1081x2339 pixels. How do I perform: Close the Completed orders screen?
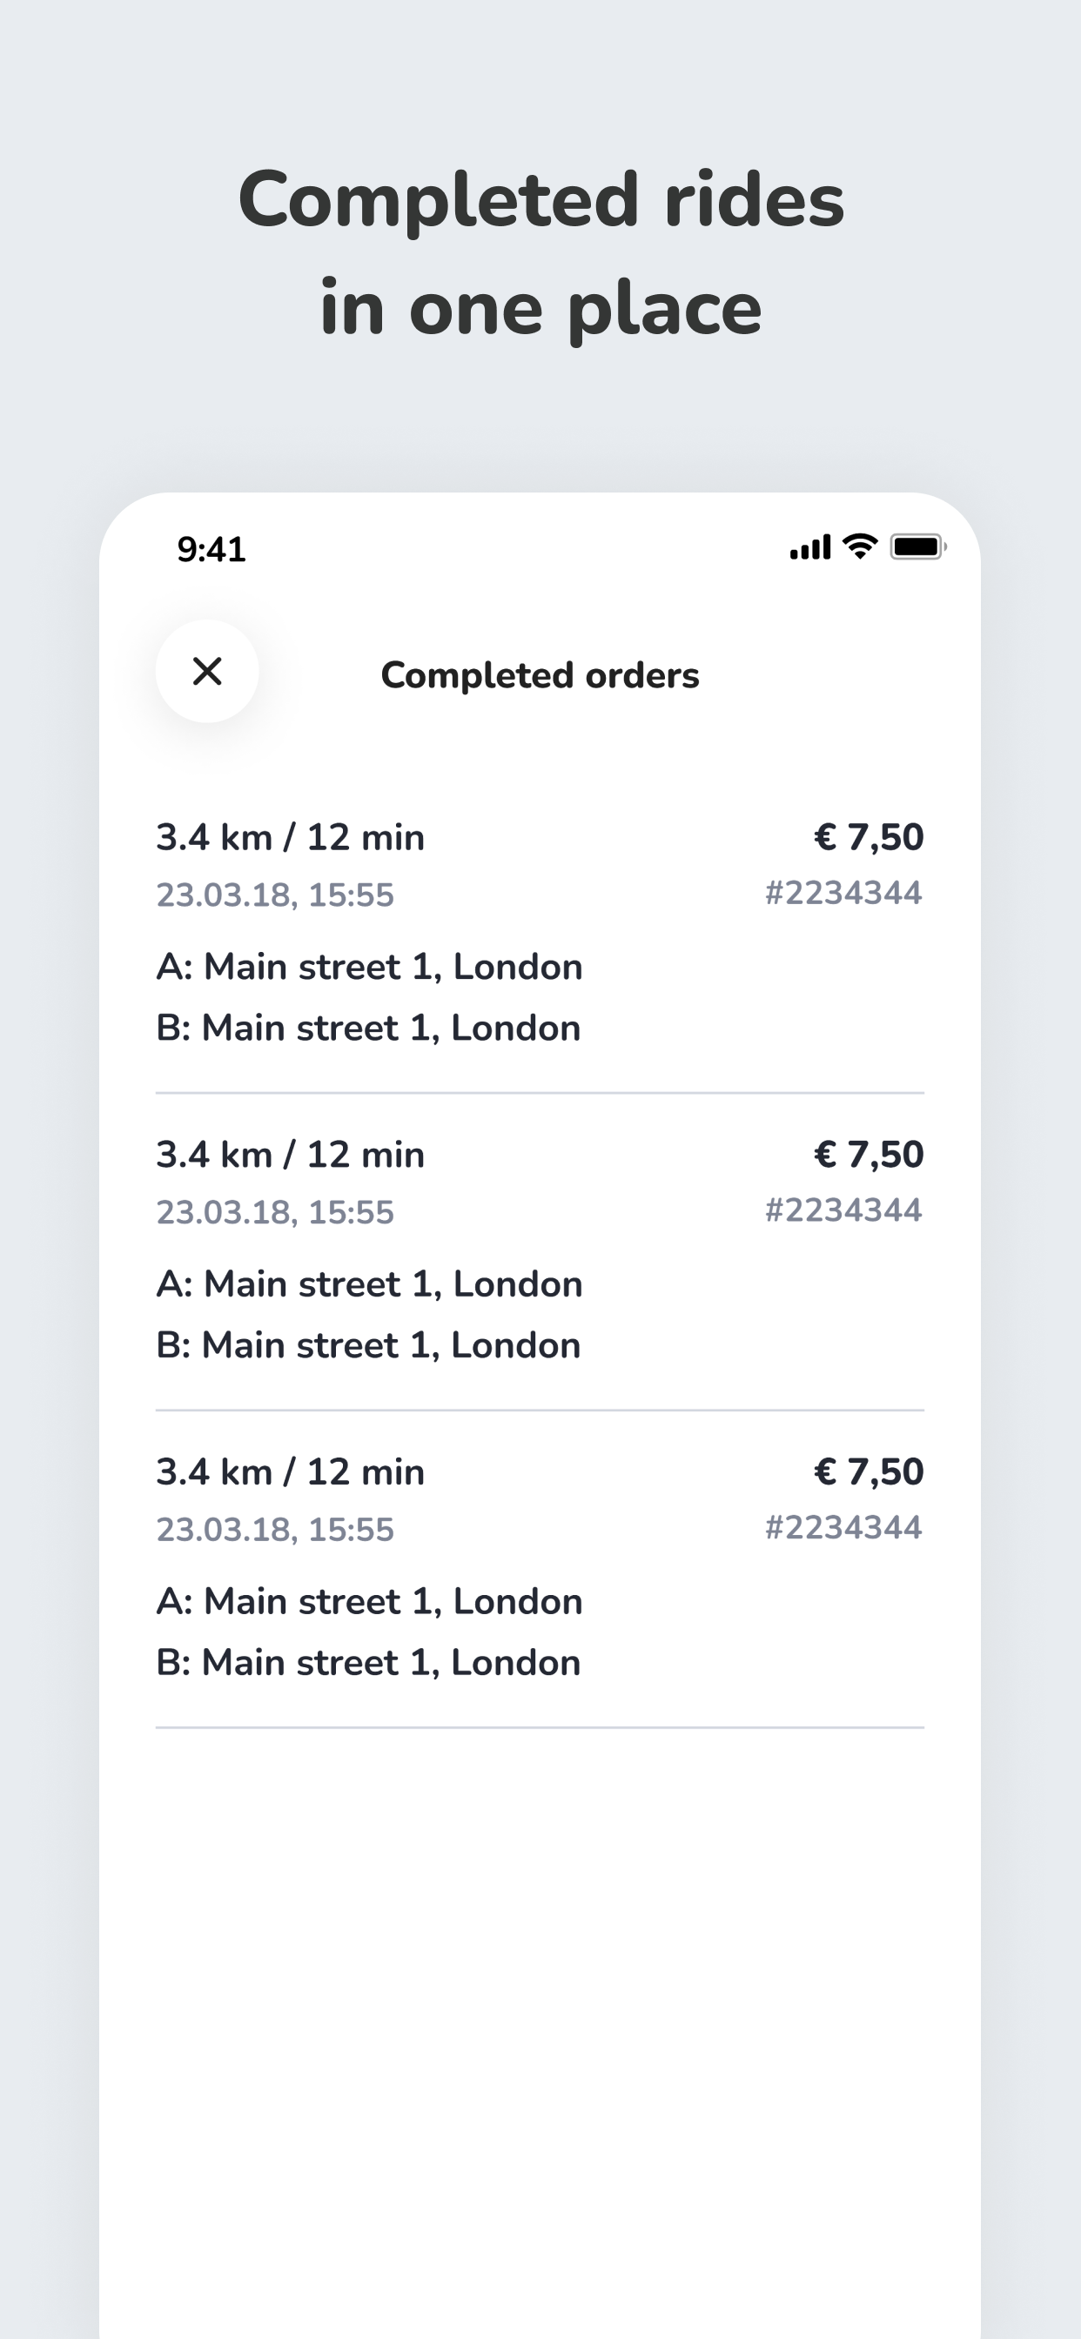click(x=207, y=671)
